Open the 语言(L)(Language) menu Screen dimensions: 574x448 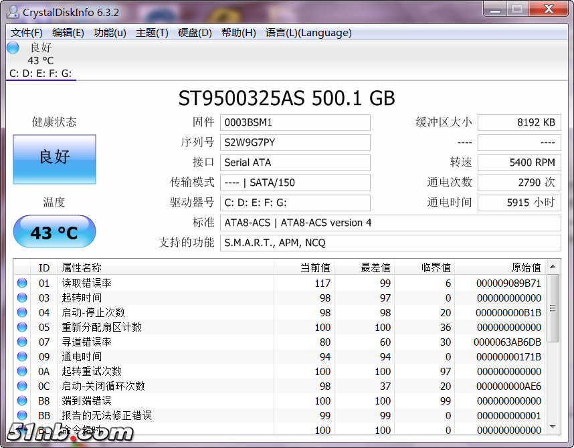[x=308, y=33]
